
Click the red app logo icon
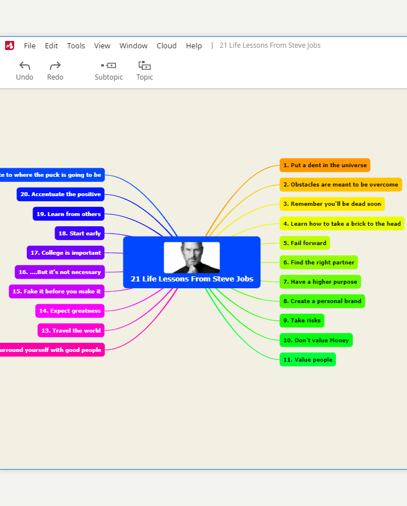[10, 45]
